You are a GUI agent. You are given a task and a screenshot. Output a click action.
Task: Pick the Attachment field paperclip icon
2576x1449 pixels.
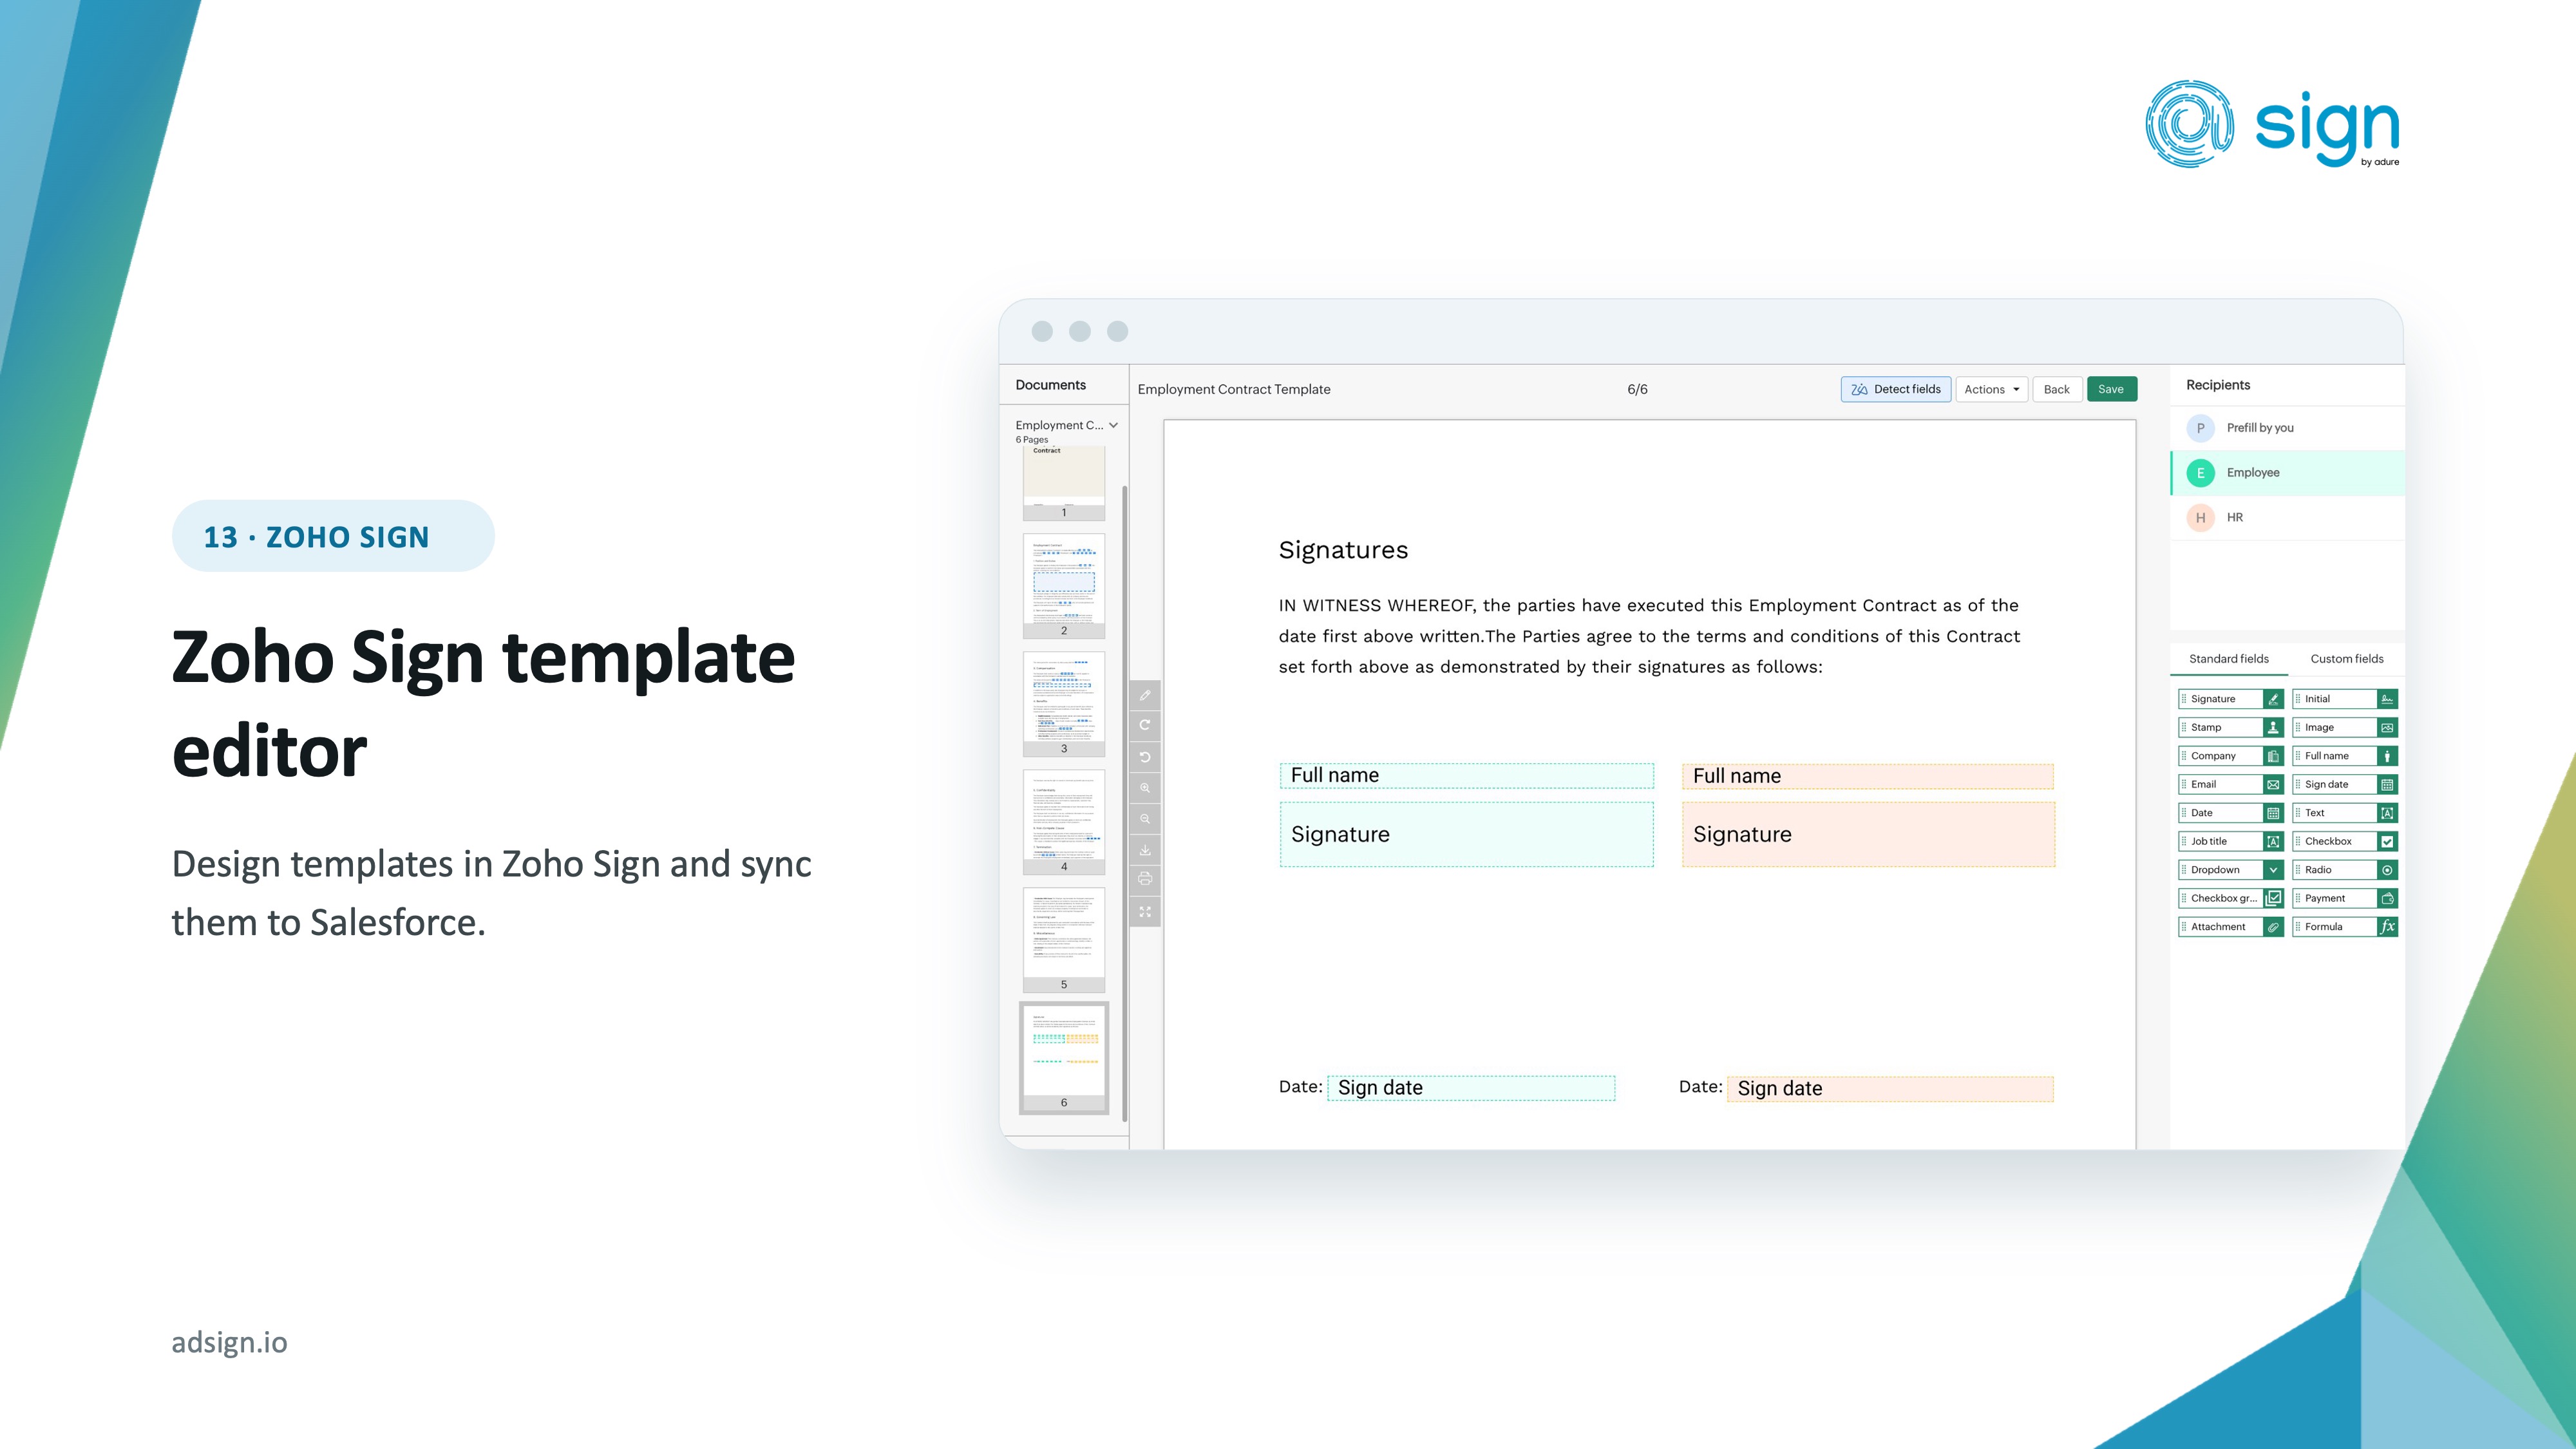2273,927
